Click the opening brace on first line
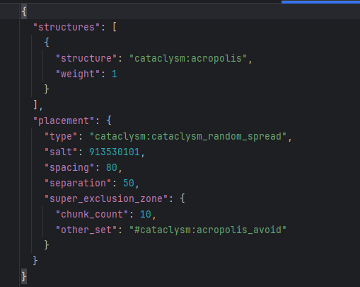 (24, 11)
